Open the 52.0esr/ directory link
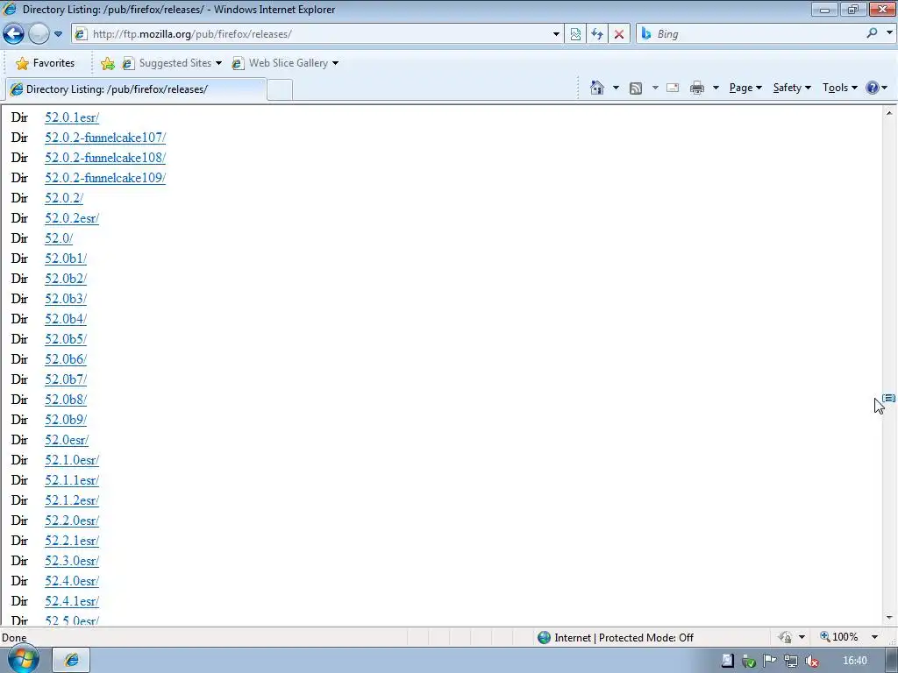This screenshot has width=898, height=673. (67, 440)
